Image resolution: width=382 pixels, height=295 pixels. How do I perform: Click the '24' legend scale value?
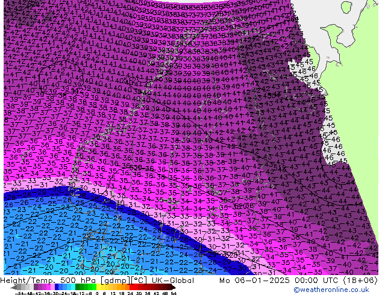130,294
